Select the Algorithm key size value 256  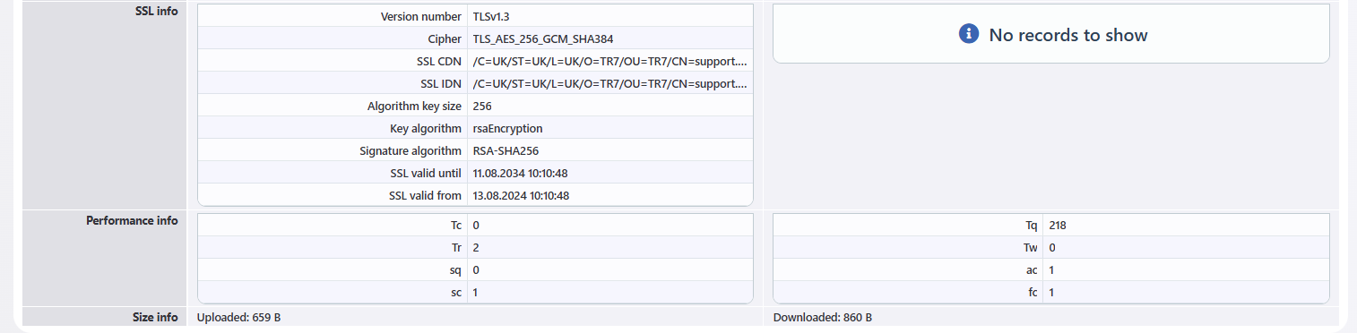click(482, 107)
